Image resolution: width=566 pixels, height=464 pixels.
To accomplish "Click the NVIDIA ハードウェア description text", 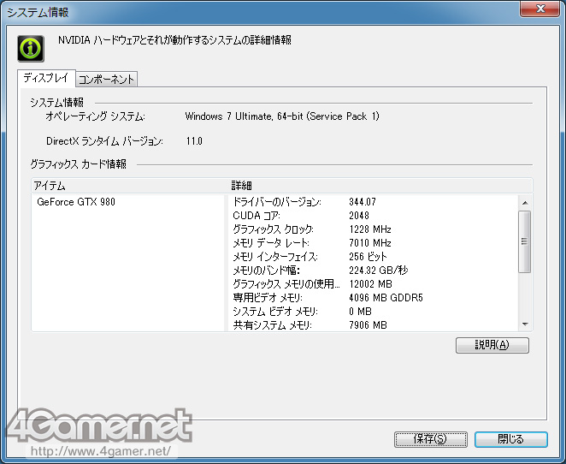I will click(174, 40).
